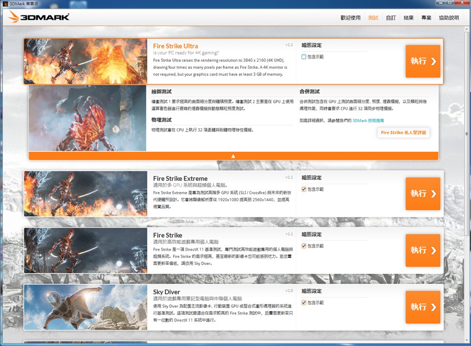Click the Fire Strike Ultra title

click(x=175, y=46)
